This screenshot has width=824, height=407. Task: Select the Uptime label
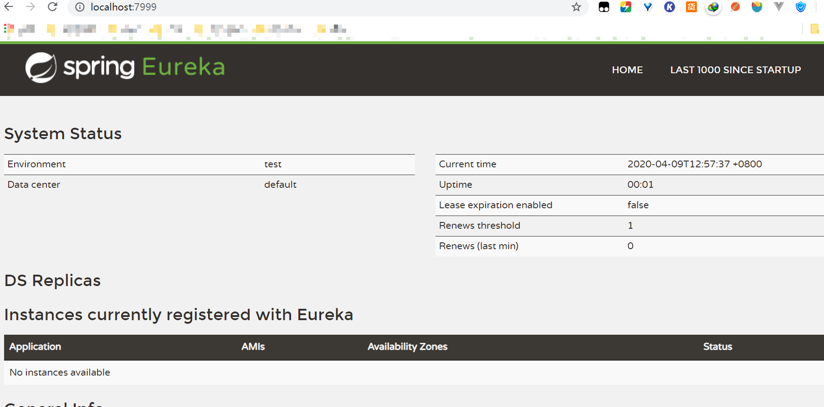coord(456,185)
